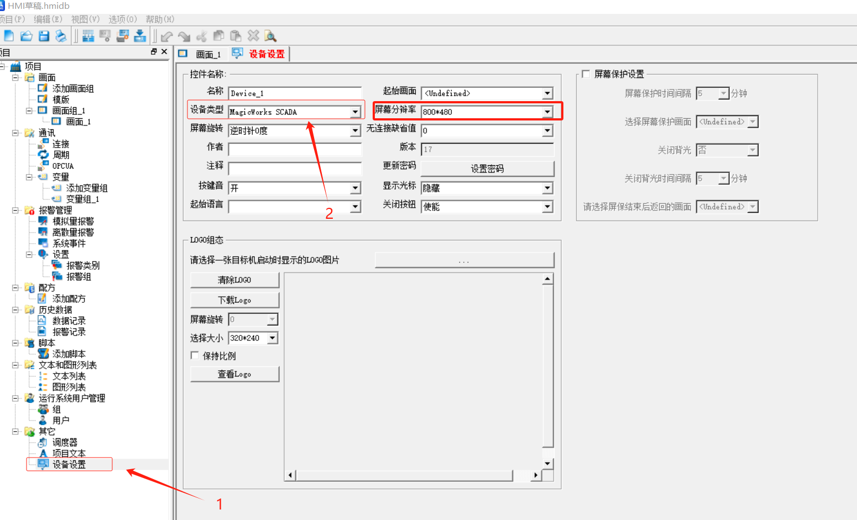The height and width of the screenshot is (520, 857).
Task: Open the 按键音 dropdown
Action: click(x=355, y=188)
